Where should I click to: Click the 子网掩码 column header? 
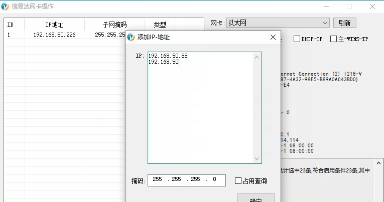pos(114,25)
